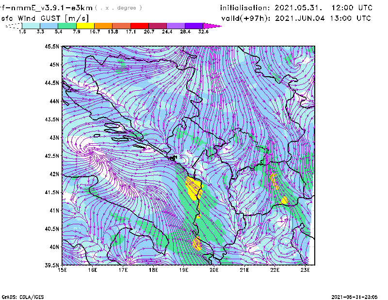
Task: Click the '43N' latitude label
Action: point(54,137)
